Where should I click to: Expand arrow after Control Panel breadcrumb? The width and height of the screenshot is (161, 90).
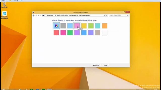[54, 15]
